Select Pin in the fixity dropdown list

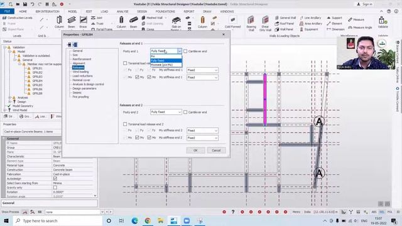pyautogui.click(x=166, y=56)
